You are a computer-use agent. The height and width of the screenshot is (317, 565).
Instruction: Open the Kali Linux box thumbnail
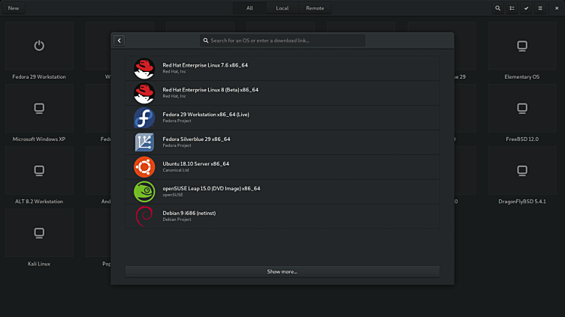coord(39,234)
